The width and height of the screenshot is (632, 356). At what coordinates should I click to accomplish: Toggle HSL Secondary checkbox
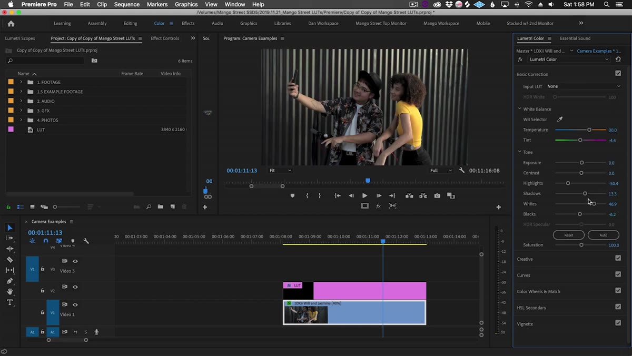[618, 307]
